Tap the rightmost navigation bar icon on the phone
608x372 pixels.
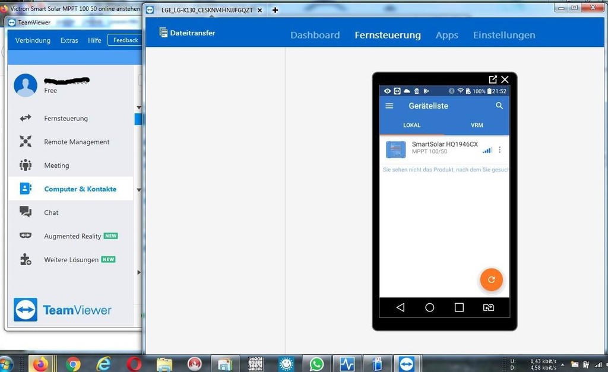pyautogui.click(x=489, y=307)
